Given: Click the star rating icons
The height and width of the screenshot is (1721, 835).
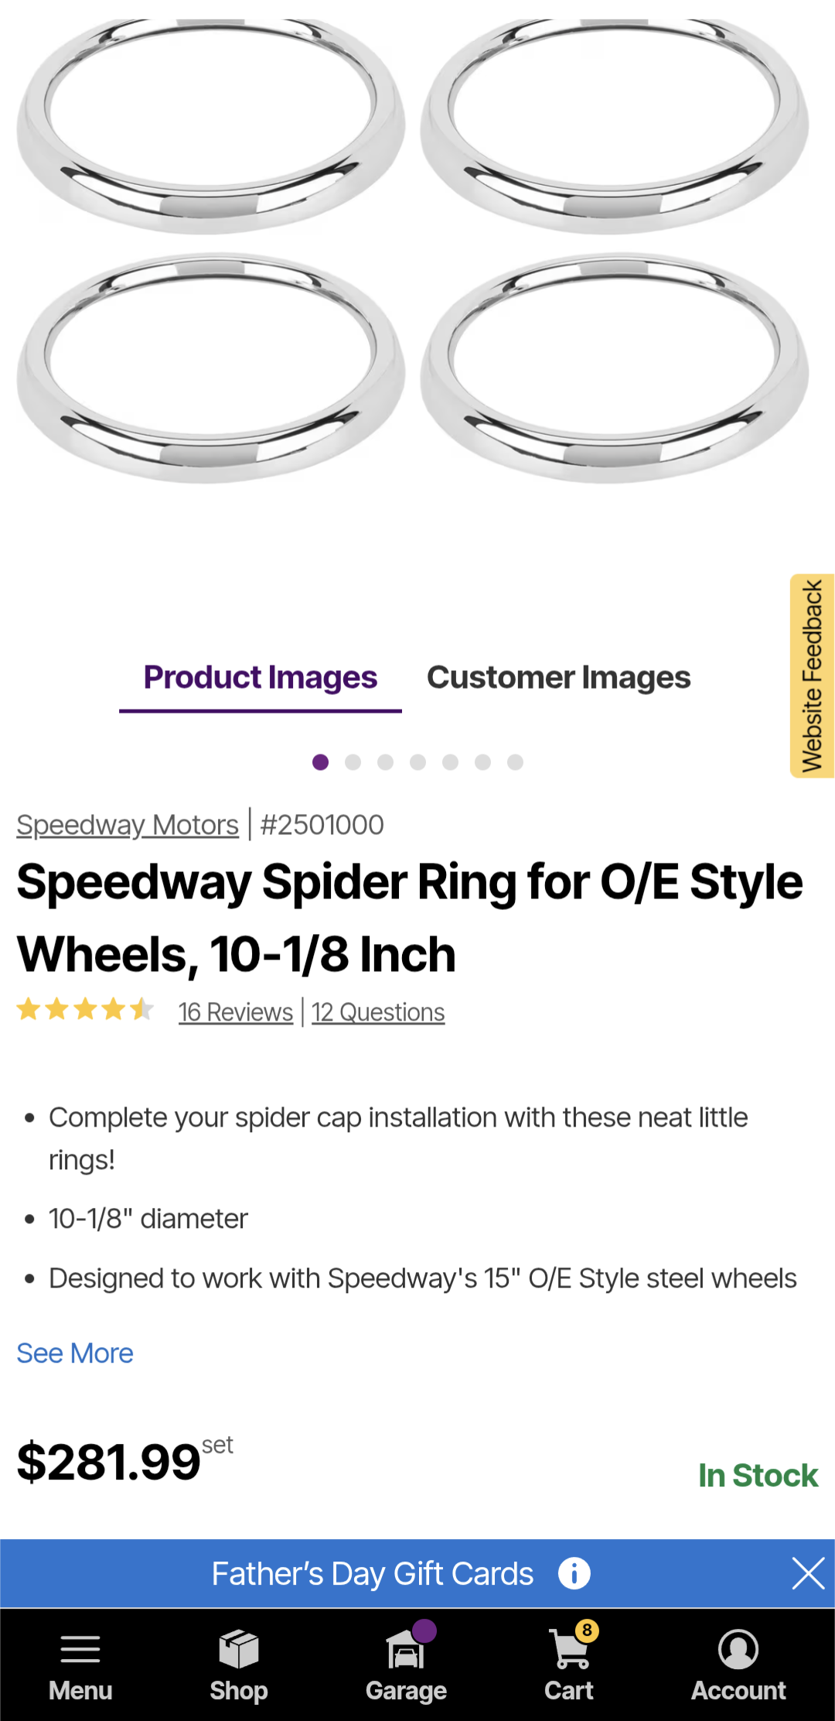Looking at the screenshot, I should click(x=85, y=1010).
